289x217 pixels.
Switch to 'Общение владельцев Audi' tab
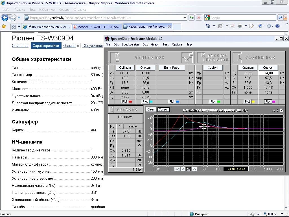pyautogui.click(x=47, y=27)
